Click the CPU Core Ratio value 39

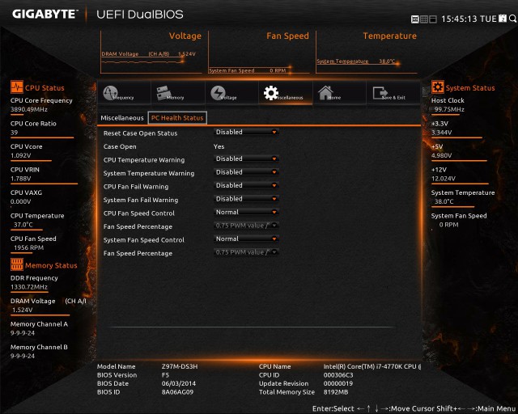(x=15, y=133)
